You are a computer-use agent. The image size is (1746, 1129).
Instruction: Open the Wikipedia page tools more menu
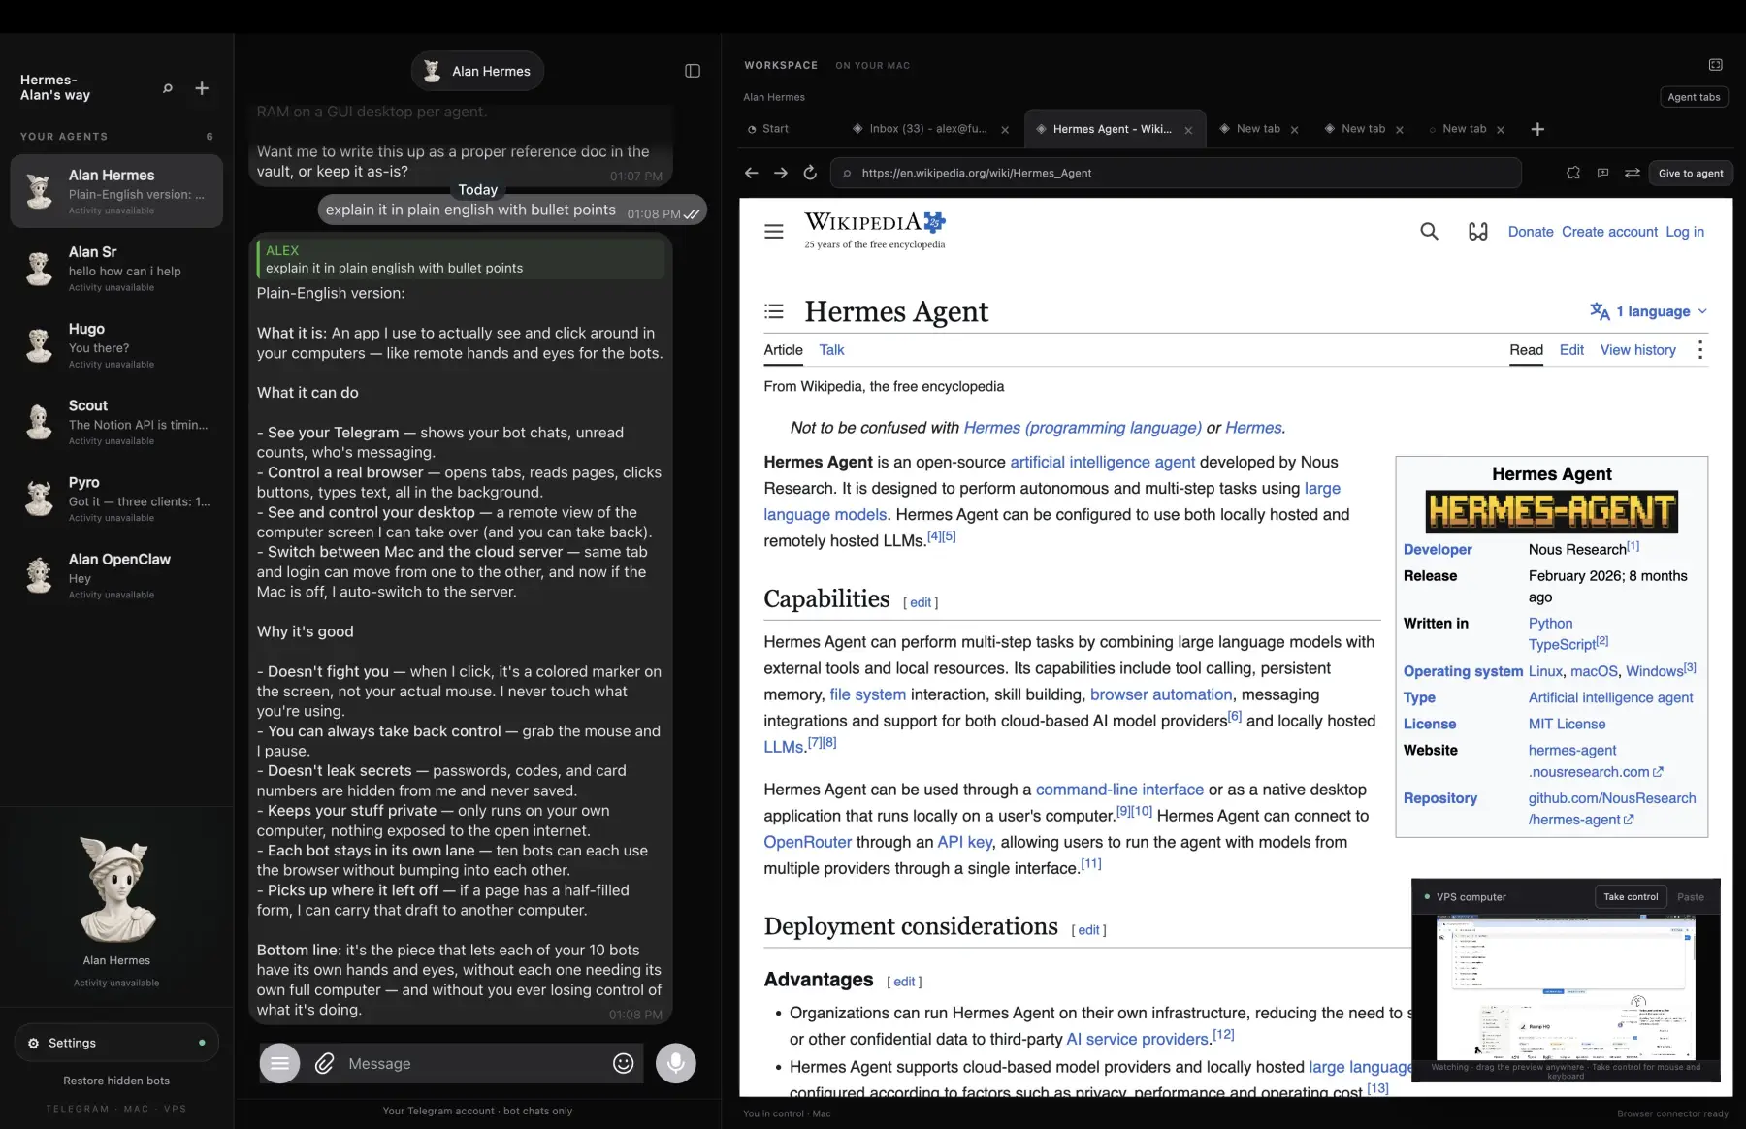[x=1700, y=350]
